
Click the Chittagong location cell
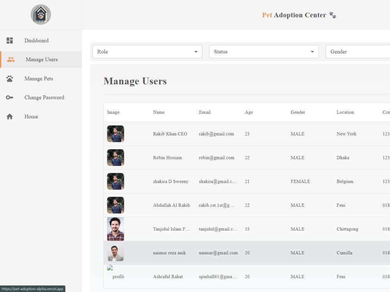tap(347, 229)
